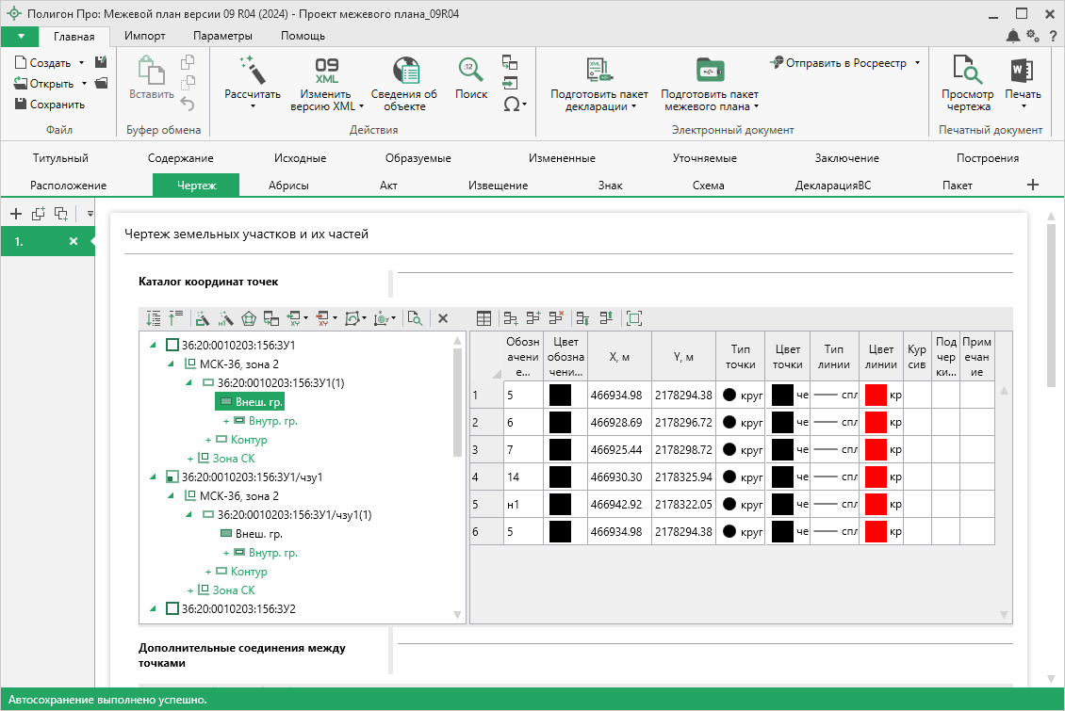This screenshot has height=711, width=1065.
Task: Expand the Создать dropdown arrow
Action: pos(82,63)
